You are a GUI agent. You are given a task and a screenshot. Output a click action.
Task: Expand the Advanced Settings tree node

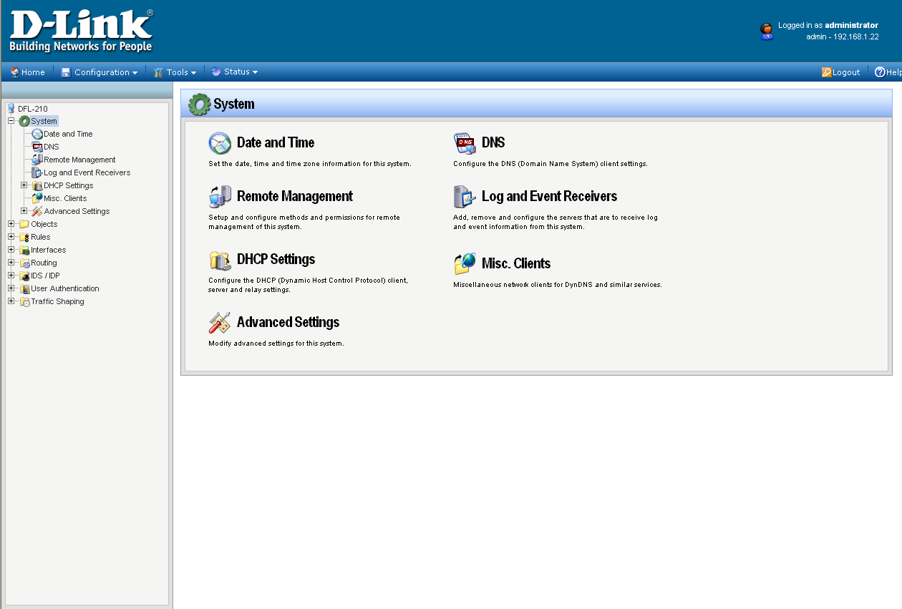24,211
